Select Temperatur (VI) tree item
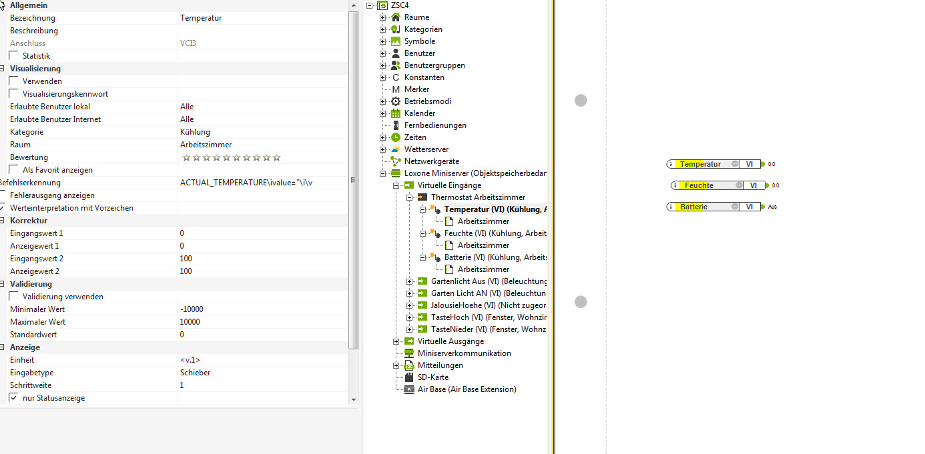Image resolution: width=925 pixels, height=454 pixels. tap(496, 209)
